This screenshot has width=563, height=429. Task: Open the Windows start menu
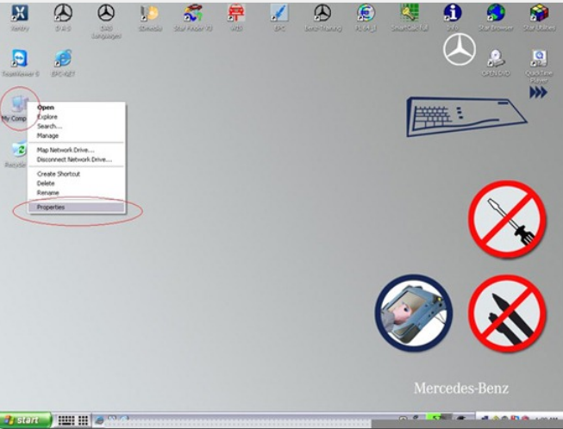tap(25, 420)
